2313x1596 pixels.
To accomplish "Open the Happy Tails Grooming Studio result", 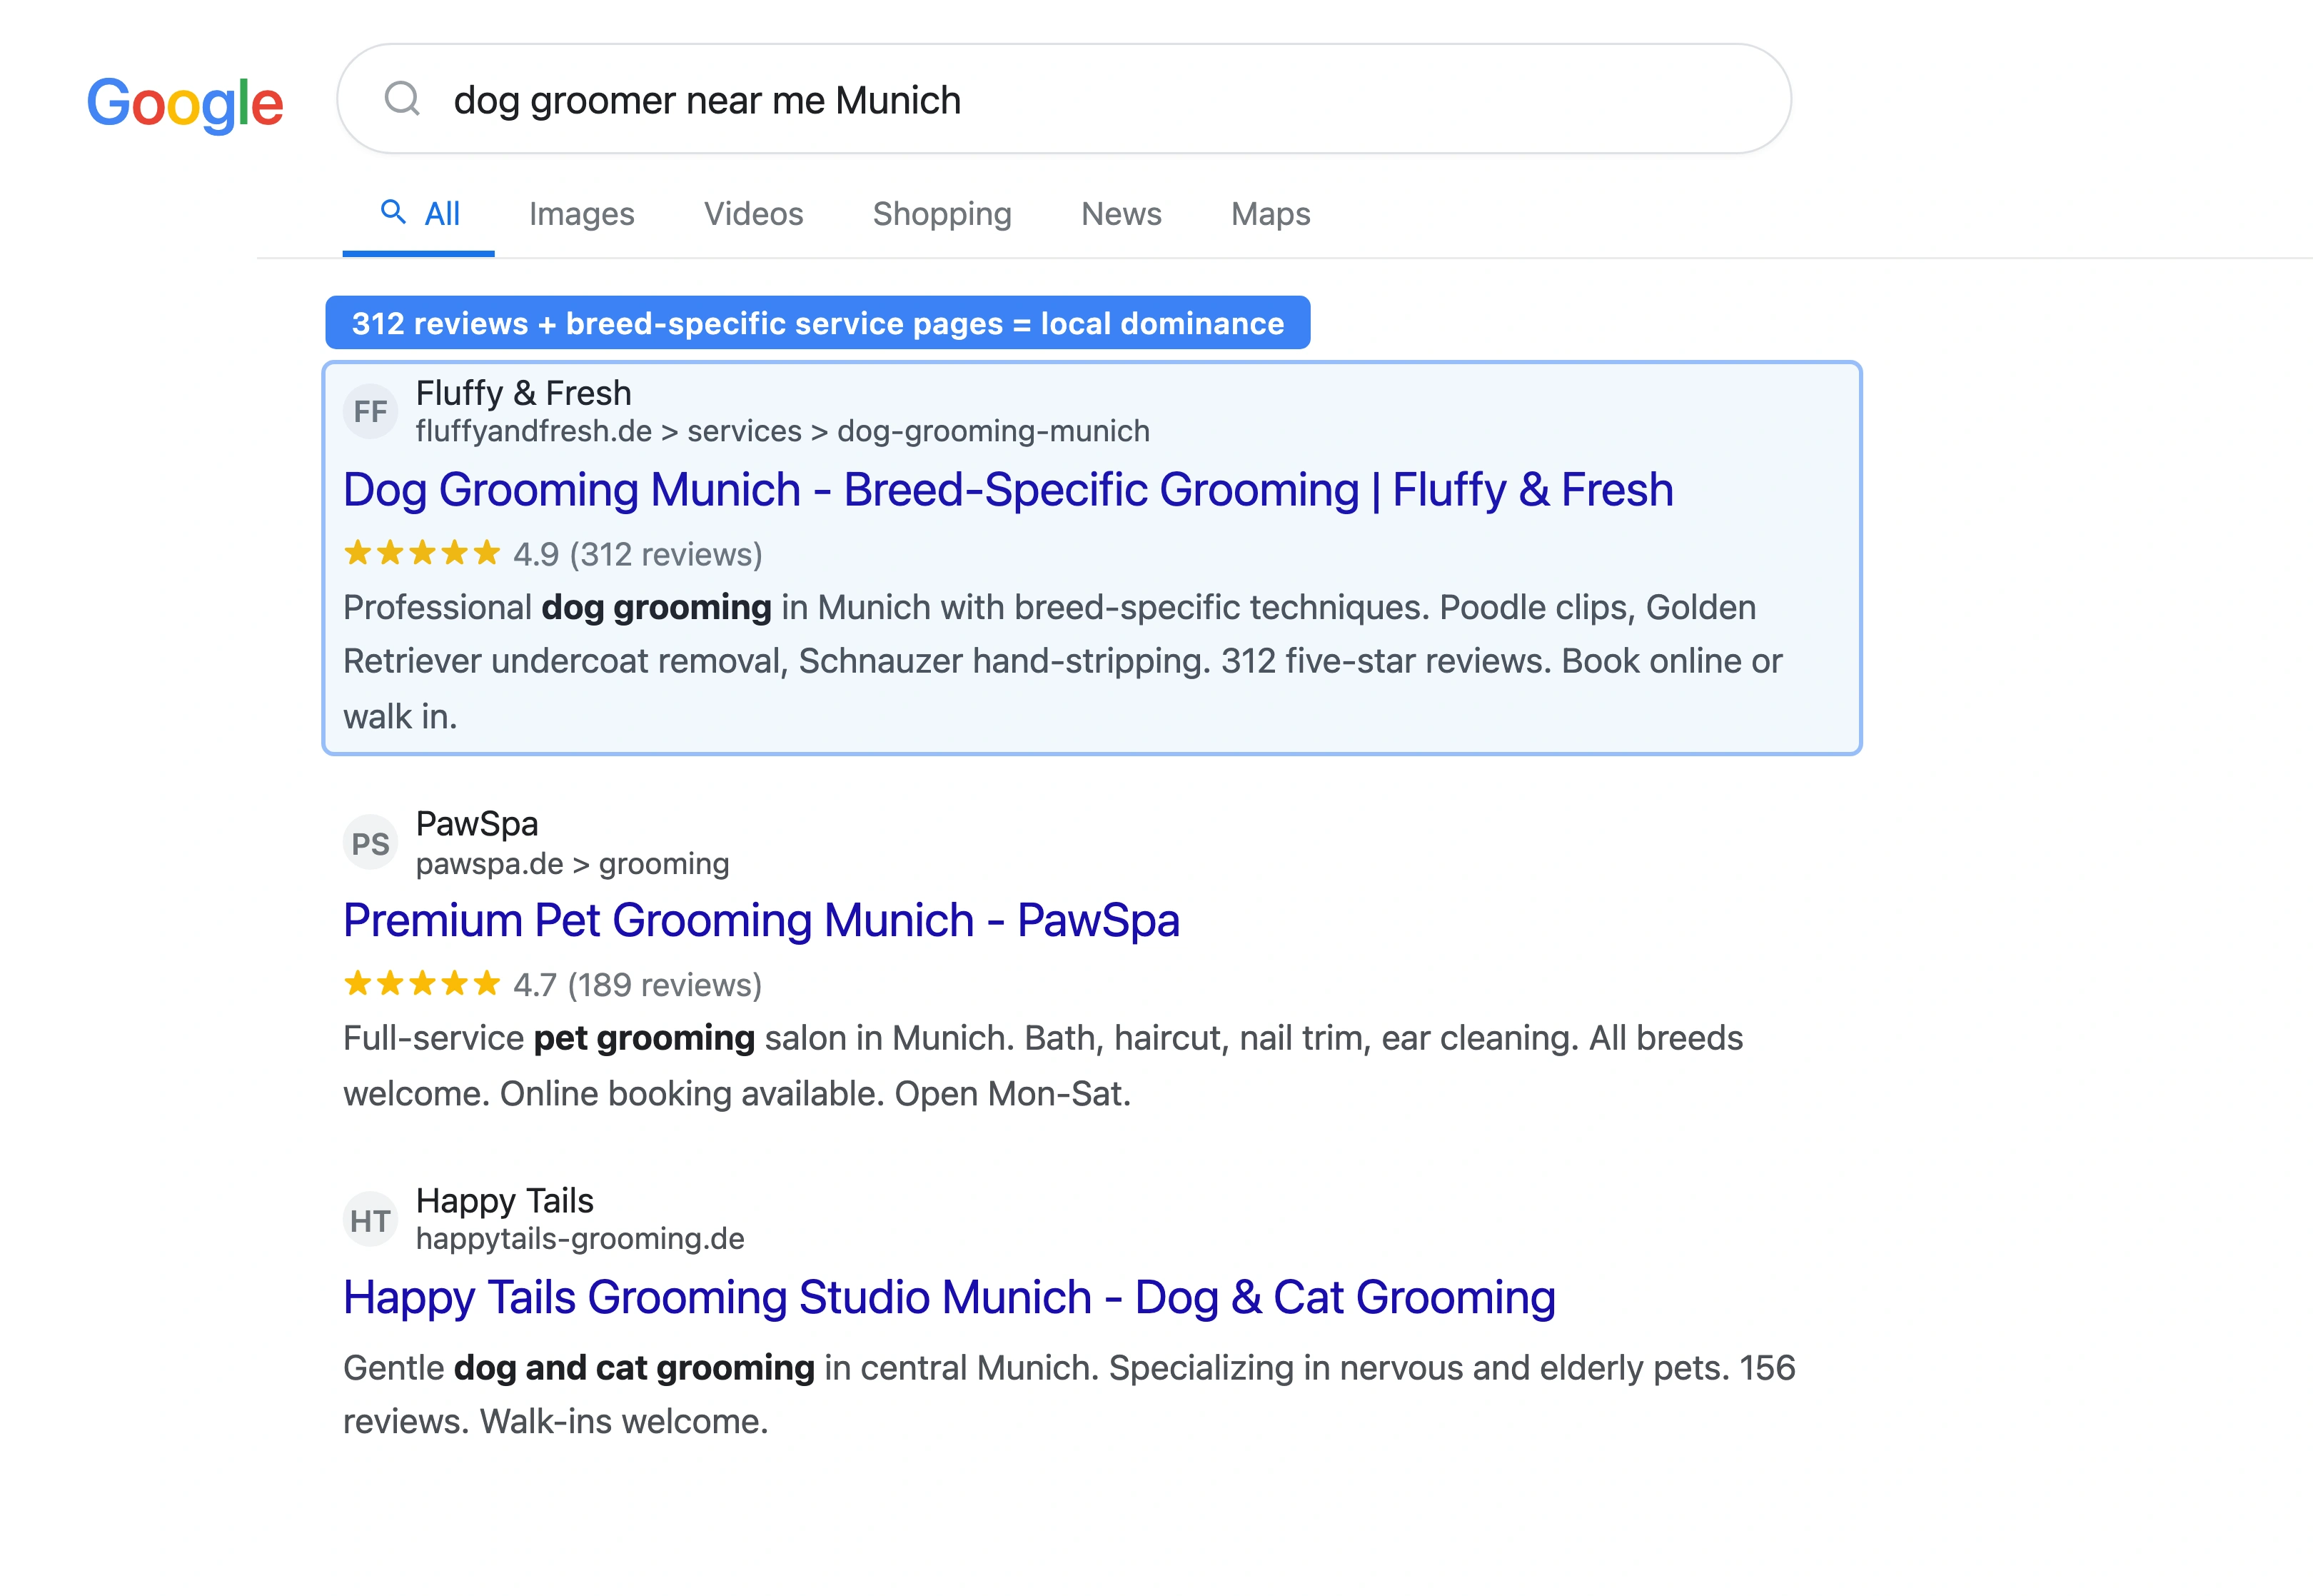I will pyautogui.click(x=947, y=1297).
